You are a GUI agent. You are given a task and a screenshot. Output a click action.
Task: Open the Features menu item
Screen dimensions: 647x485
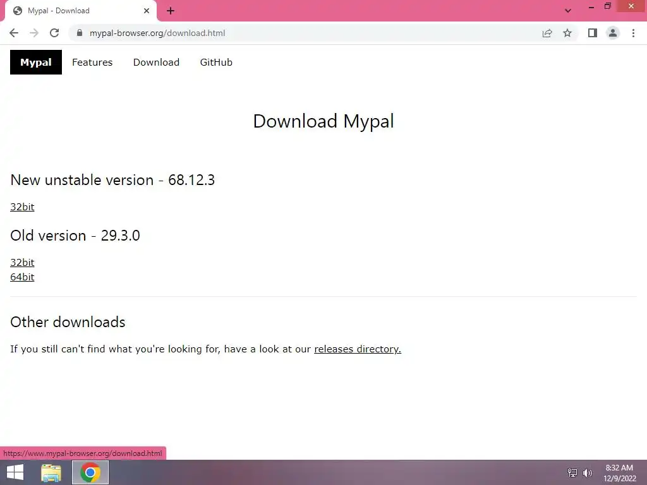pyautogui.click(x=92, y=63)
